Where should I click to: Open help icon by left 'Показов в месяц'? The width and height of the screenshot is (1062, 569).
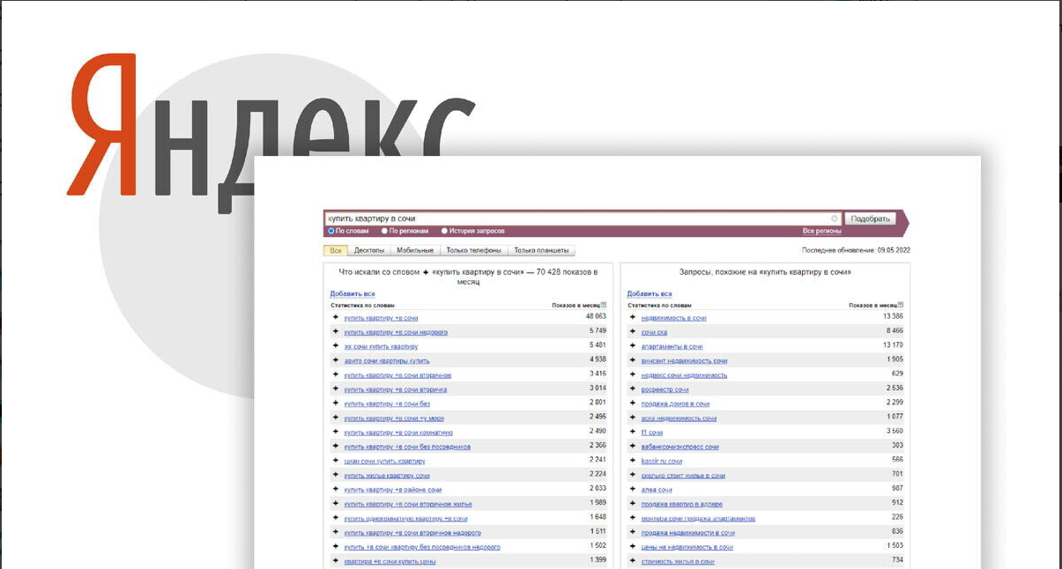coord(604,305)
